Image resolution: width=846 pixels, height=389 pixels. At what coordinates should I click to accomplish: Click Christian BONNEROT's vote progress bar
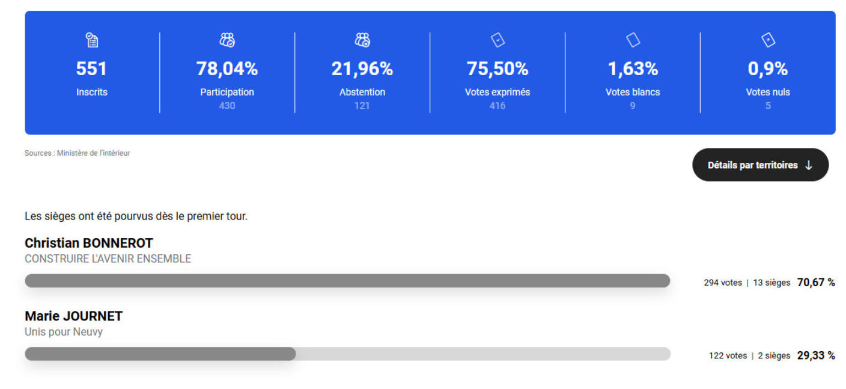click(347, 281)
